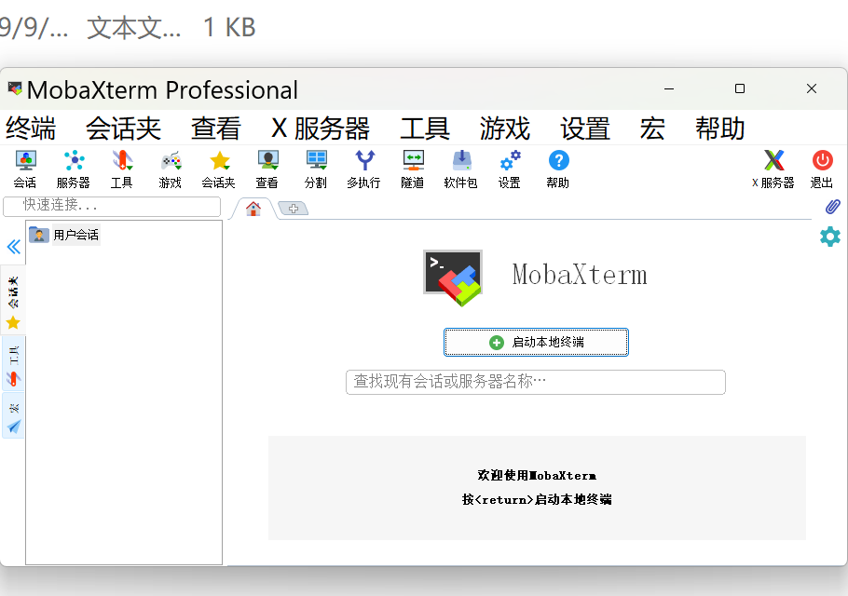
Task: Open the 会话 (Session) toolbar icon
Action: [25, 169]
